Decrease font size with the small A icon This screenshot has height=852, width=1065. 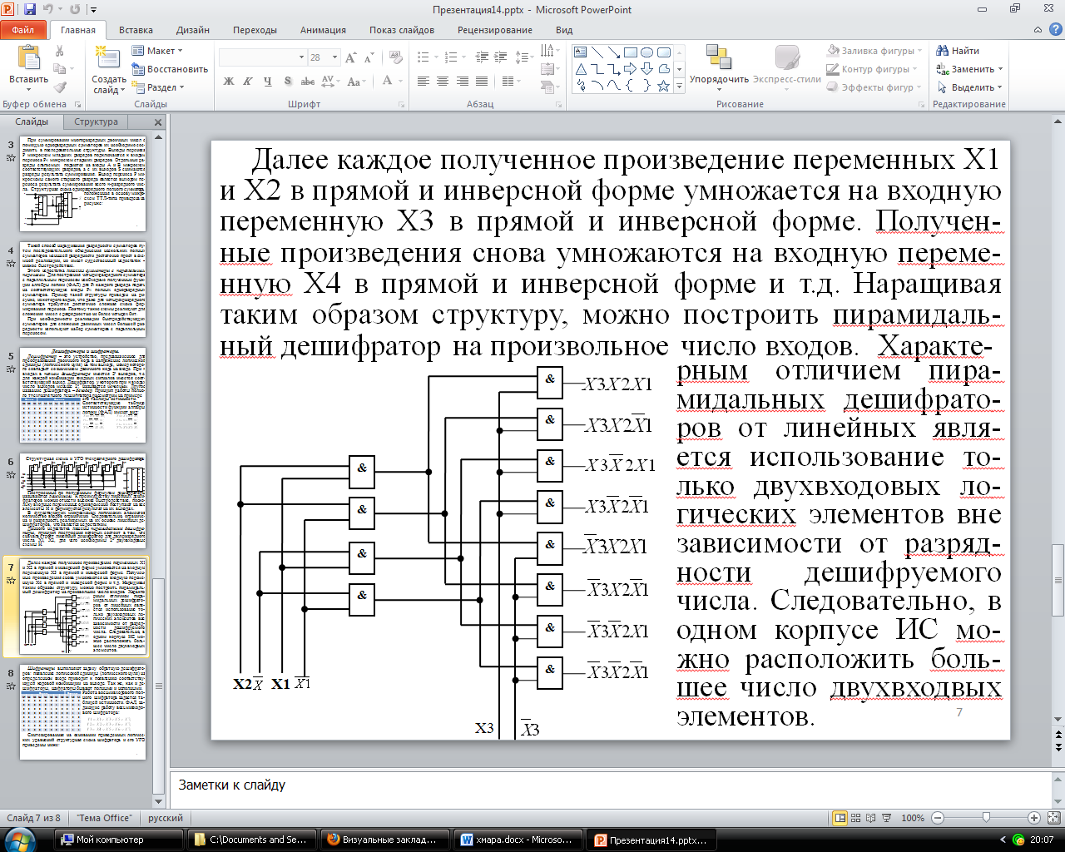tap(369, 57)
